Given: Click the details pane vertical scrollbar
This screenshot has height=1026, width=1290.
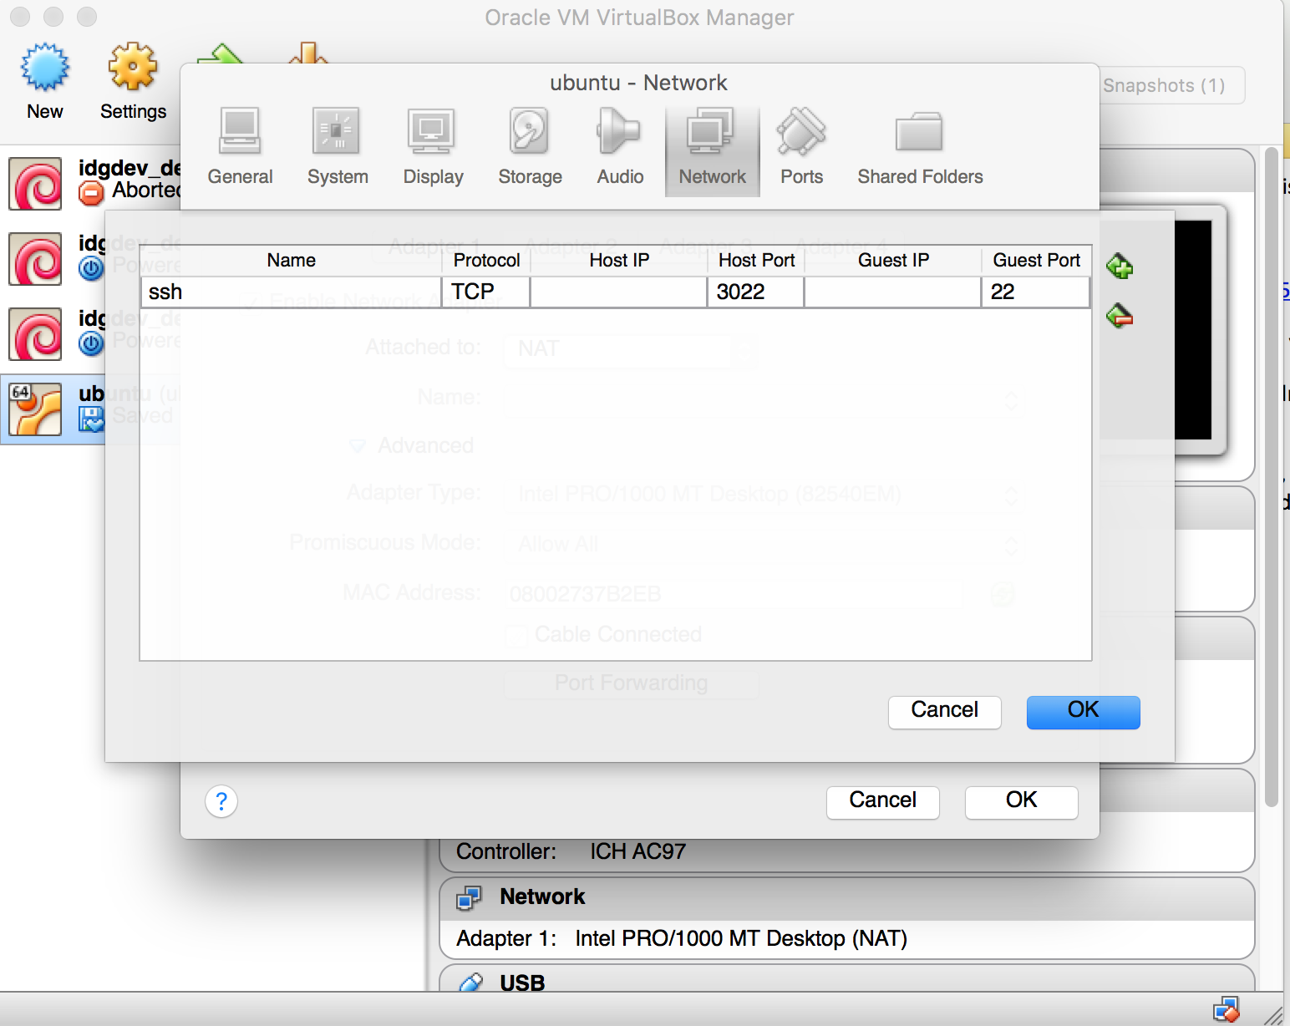Looking at the screenshot, I should pos(1272,476).
